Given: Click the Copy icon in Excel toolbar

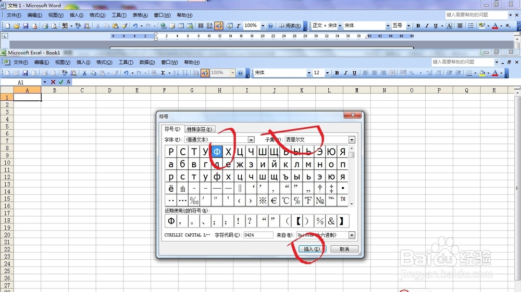Looking at the screenshot, I should pos(93,73).
